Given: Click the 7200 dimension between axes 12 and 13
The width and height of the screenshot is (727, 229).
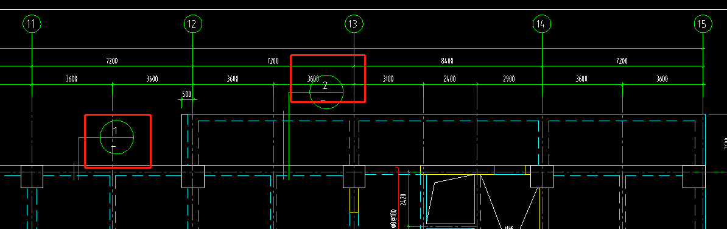Looking at the screenshot, I should click(273, 61).
